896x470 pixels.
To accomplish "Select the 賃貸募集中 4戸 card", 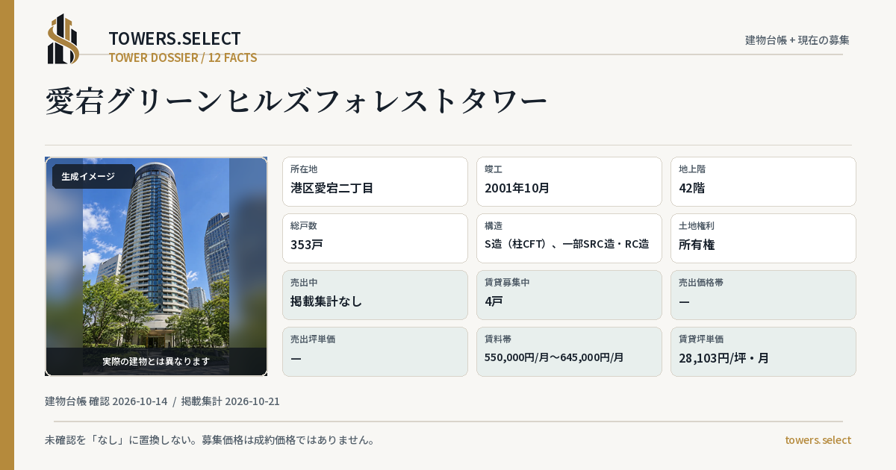I will [x=569, y=295].
